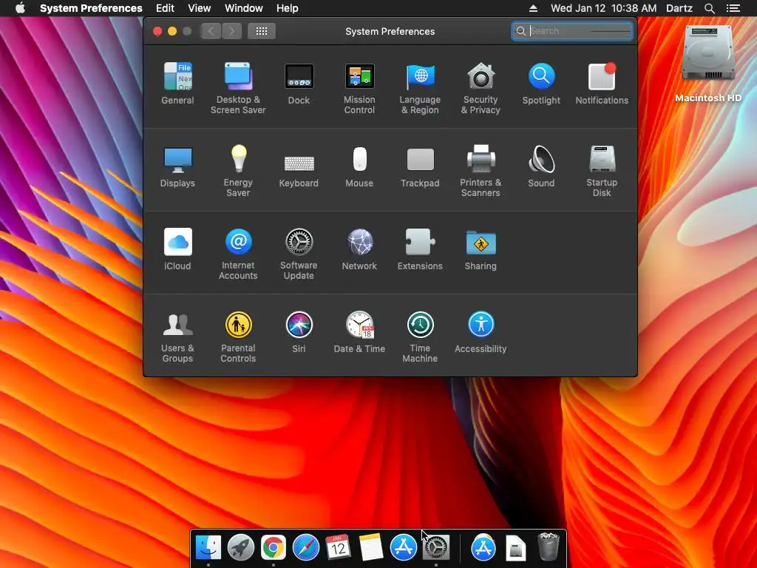Open Notes from the Dock
Viewport: 757px width, 568px height.
371,548
